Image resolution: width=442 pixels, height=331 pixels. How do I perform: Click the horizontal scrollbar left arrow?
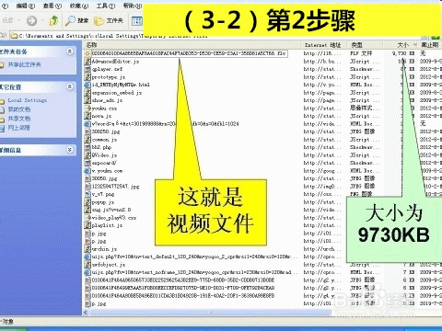click(x=86, y=313)
